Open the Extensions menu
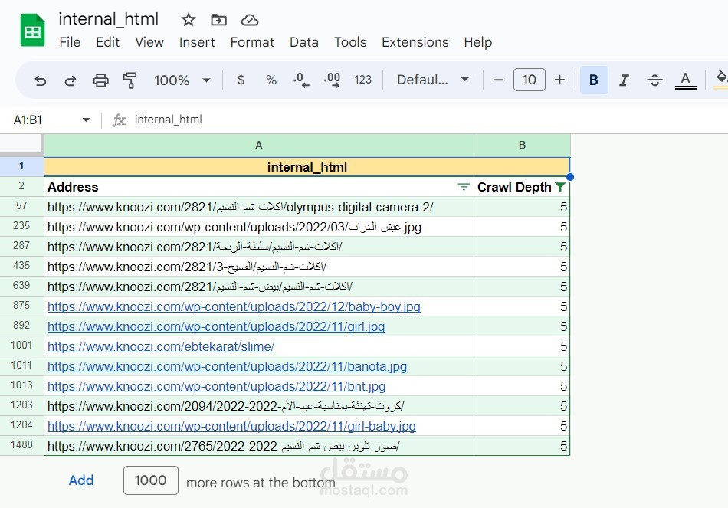The width and height of the screenshot is (728, 508). [x=415, y=42]
